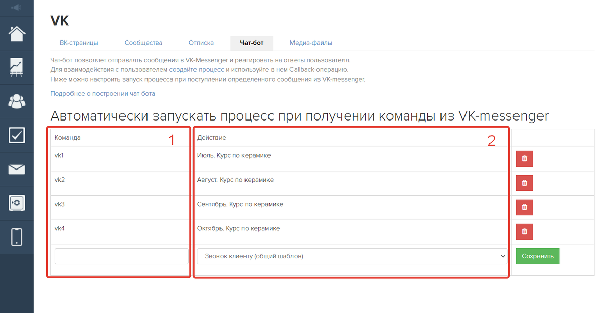Click the green Сохранить button

pyautogui.click(x=537, y=256)
